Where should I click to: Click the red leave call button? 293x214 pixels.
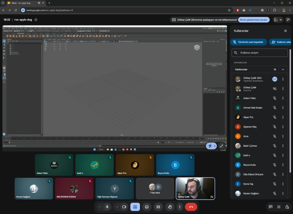click(191, 207)
